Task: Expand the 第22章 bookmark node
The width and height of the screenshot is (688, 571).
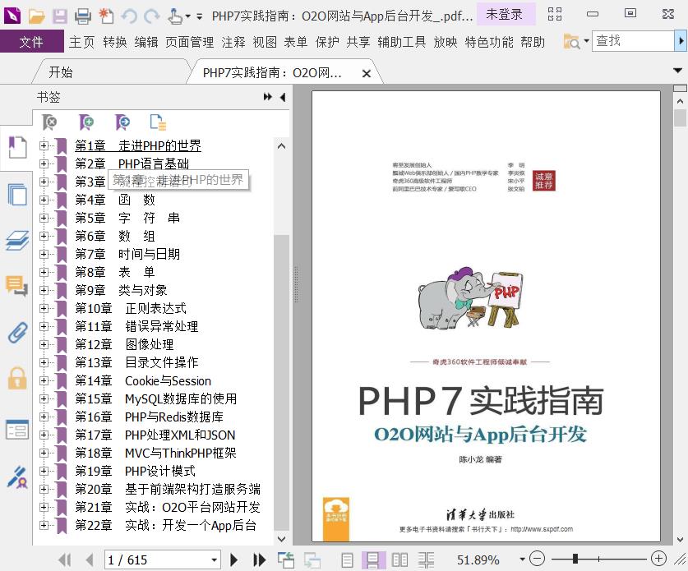Action: tap(44, 525)
